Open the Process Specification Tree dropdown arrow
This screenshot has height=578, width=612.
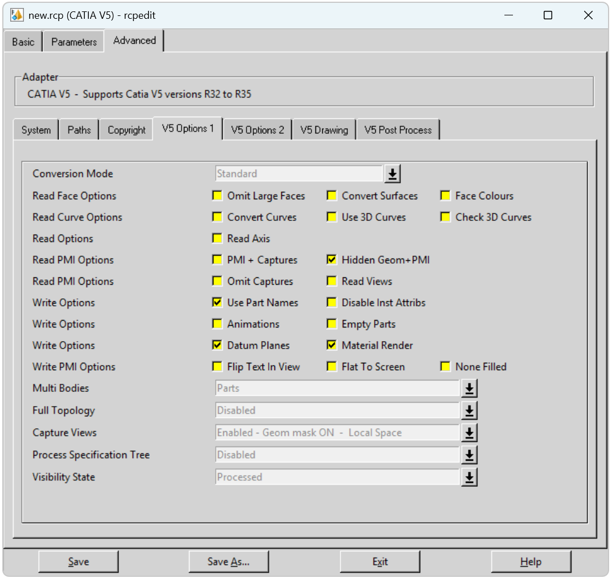tap(469, 456)
